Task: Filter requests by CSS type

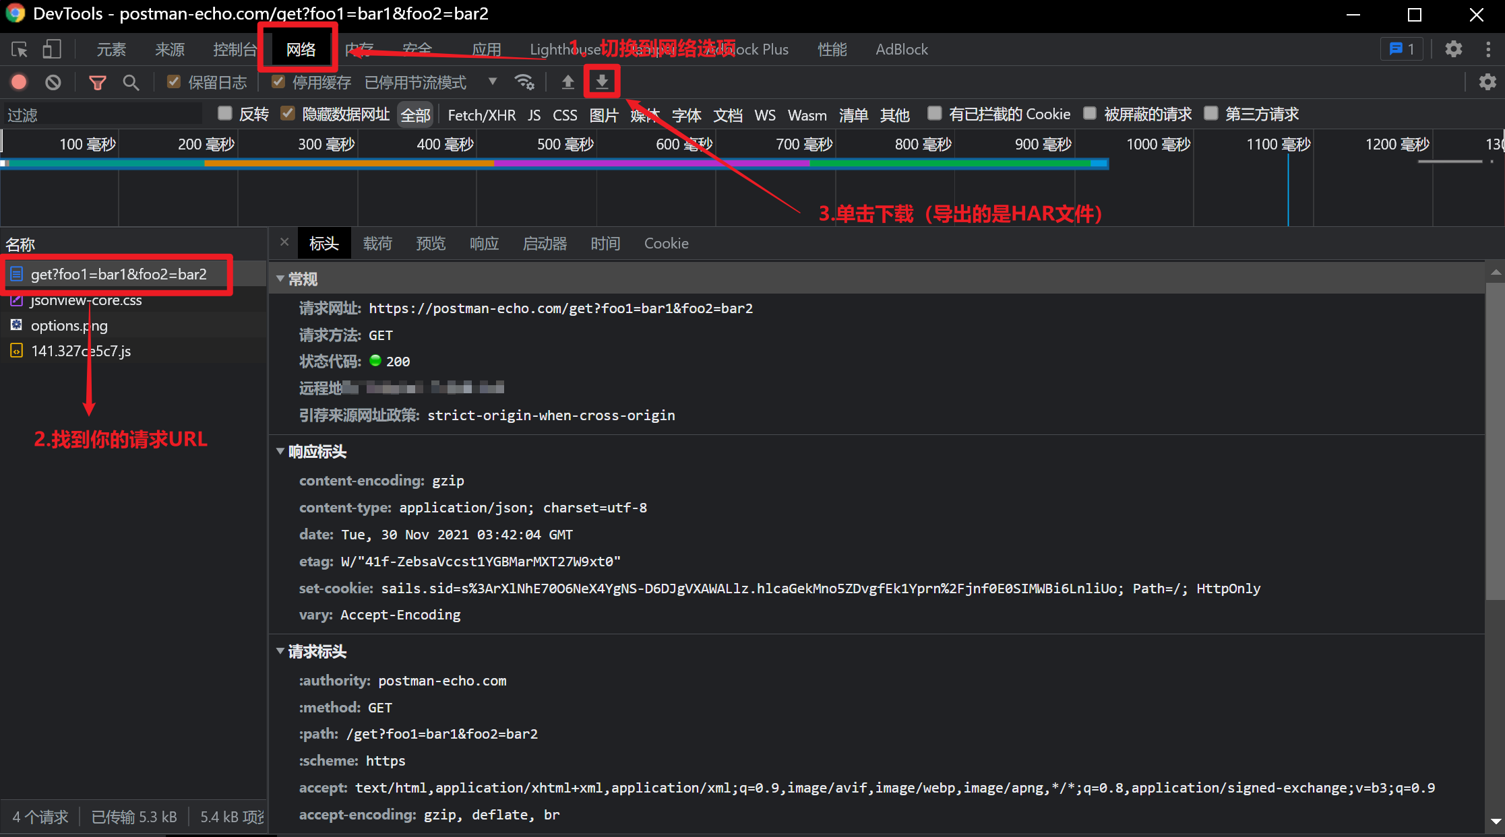Action: click(565, 114)
